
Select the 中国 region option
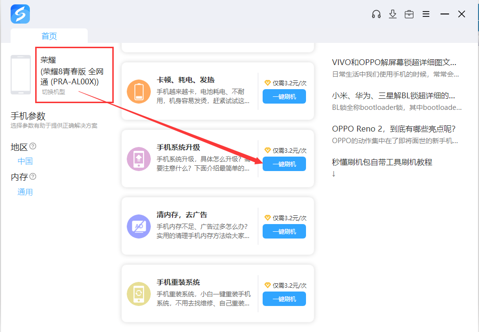coord(25,161)
